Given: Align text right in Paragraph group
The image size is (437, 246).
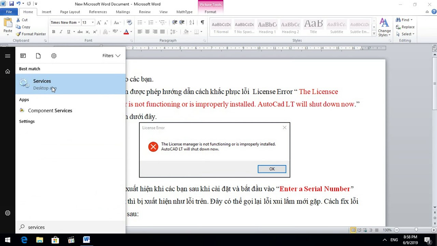Looking at the screenshot, I should click(155, 32).
